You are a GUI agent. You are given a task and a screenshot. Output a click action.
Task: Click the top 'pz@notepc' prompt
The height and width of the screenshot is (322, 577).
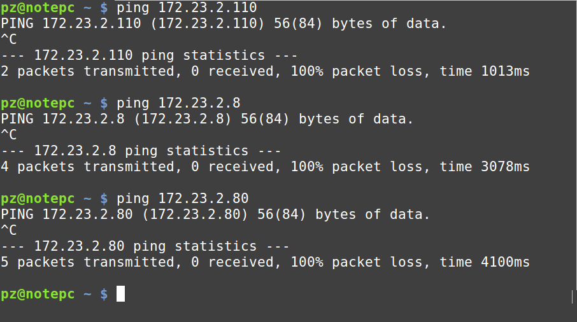38,8
